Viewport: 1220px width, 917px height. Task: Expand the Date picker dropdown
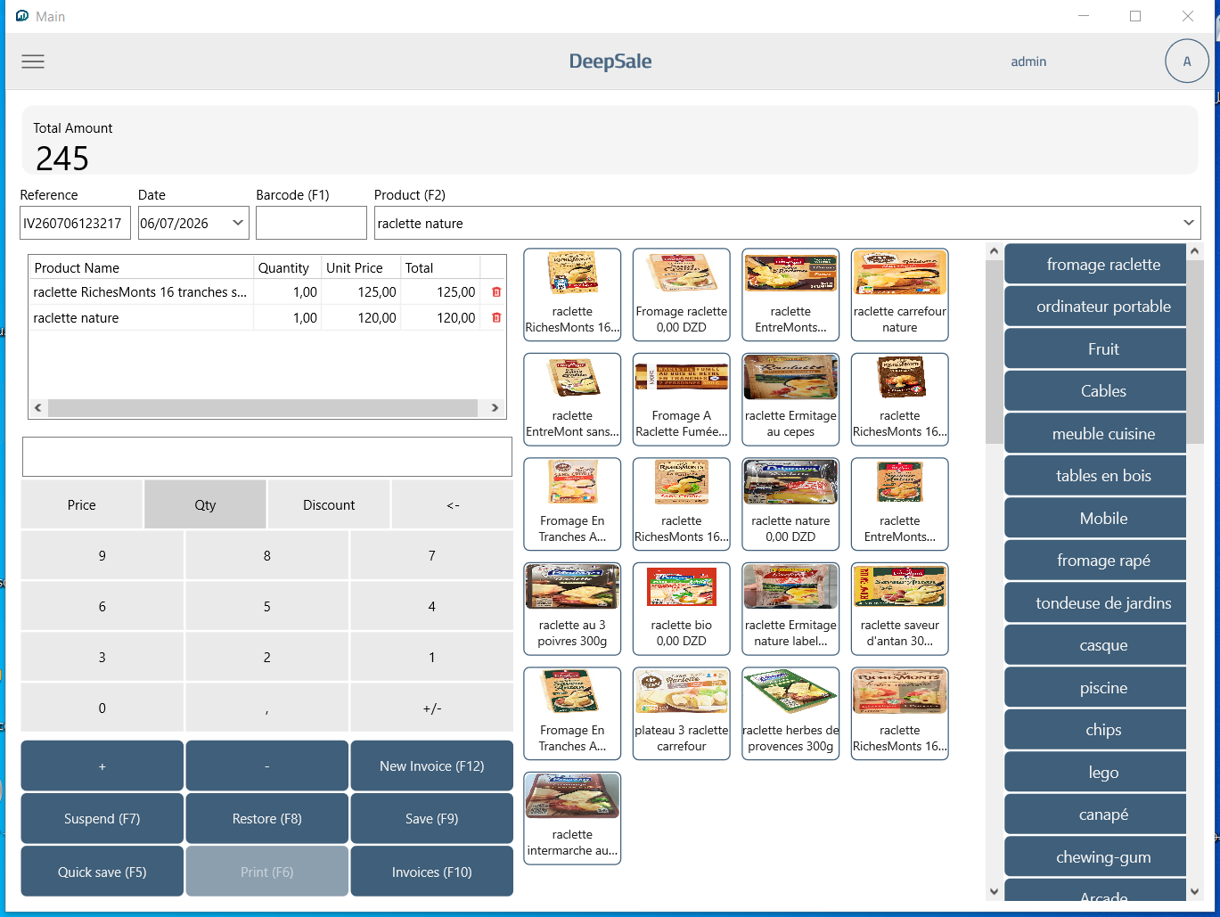pos(239,223)
